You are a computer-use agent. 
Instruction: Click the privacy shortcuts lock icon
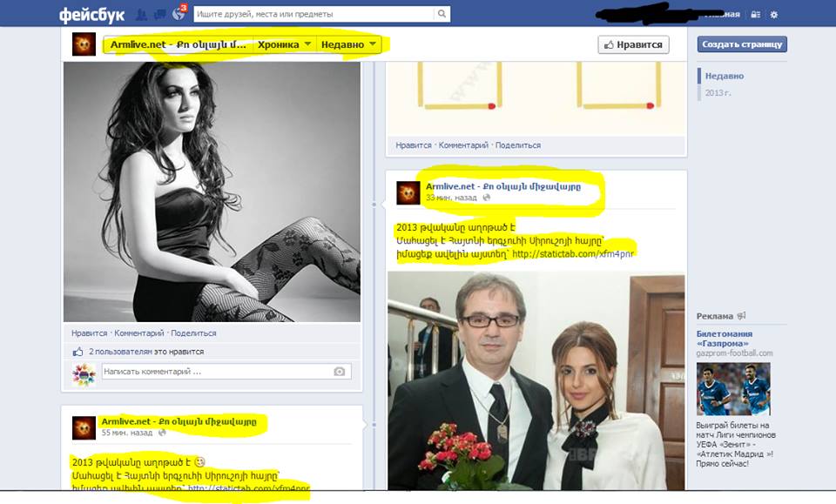coord(755,15)
